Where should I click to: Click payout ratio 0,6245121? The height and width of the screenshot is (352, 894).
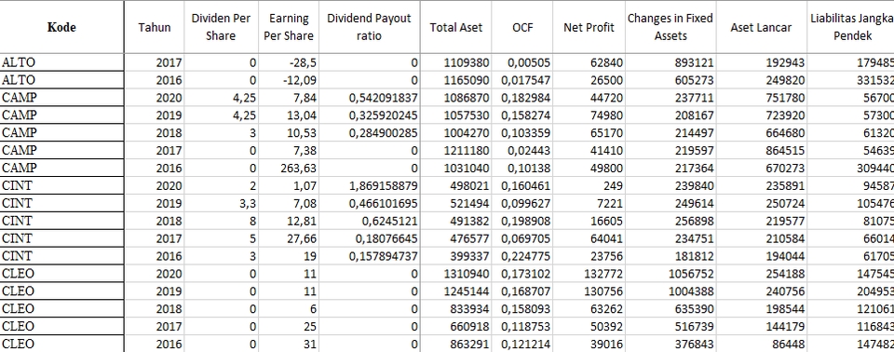tap(369, 221)
